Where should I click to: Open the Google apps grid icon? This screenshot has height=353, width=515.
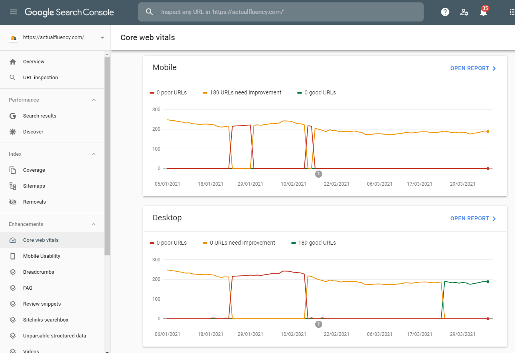(512, 12)
